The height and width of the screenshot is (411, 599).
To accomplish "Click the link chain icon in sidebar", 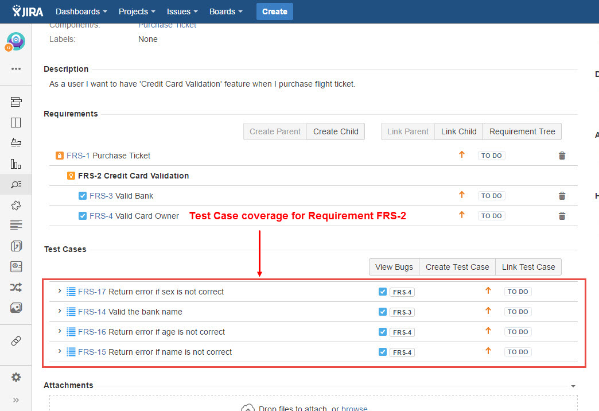I will coord(16,340).
